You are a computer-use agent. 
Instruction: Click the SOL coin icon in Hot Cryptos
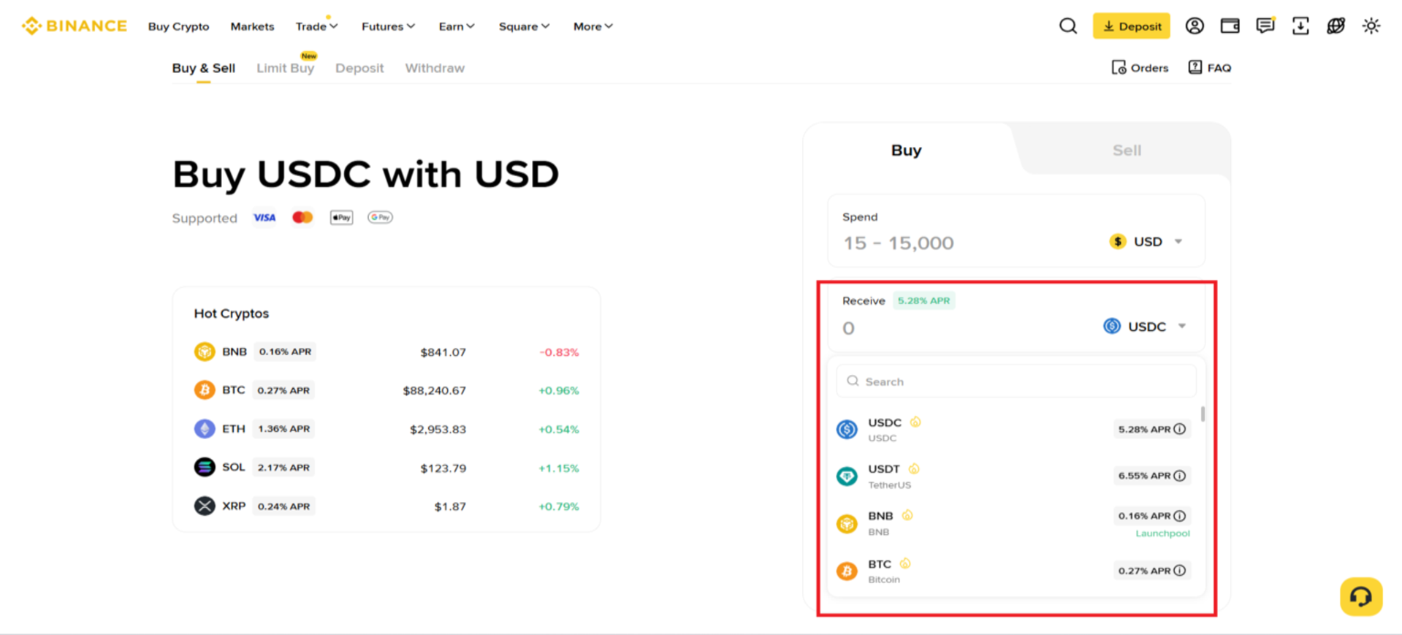pos(205,467)
